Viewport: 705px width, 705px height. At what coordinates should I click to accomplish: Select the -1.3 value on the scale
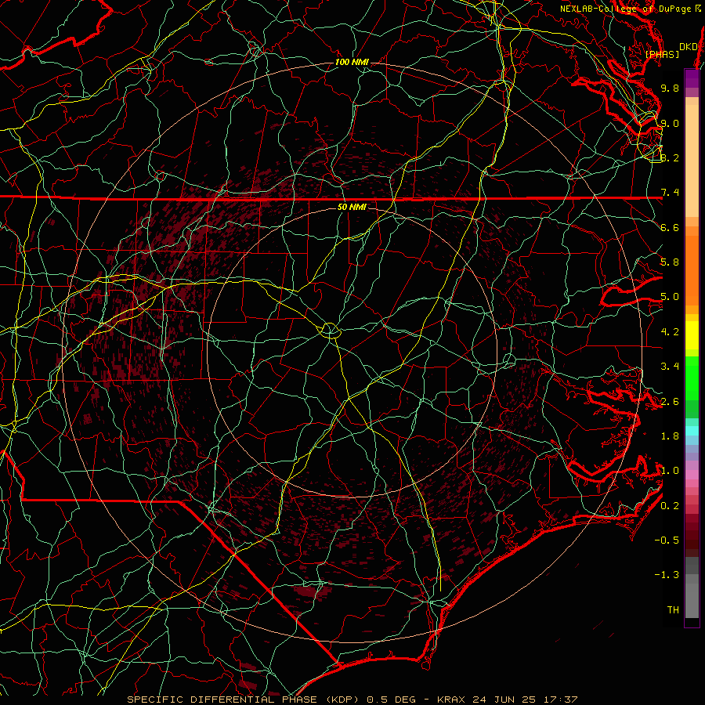pyautogui.click(x=667, y=575)
